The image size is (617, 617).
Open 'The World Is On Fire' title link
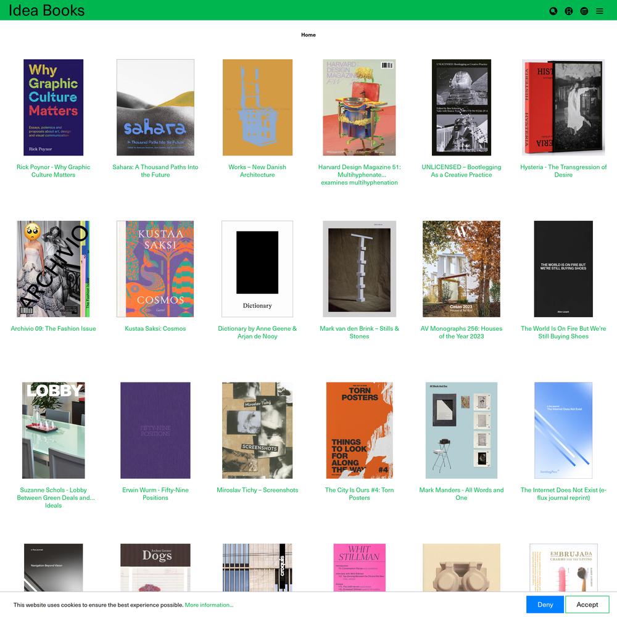pos(563,333)
